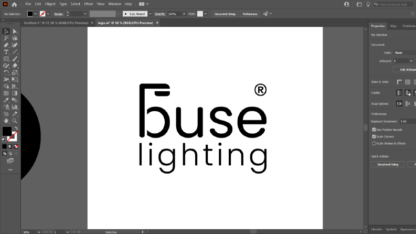Image resolution: width=416 pixels, height=234 pixels.
Task: Open brush definition 5 pt. Round dropdown
Action: click(x=150, y=14)
